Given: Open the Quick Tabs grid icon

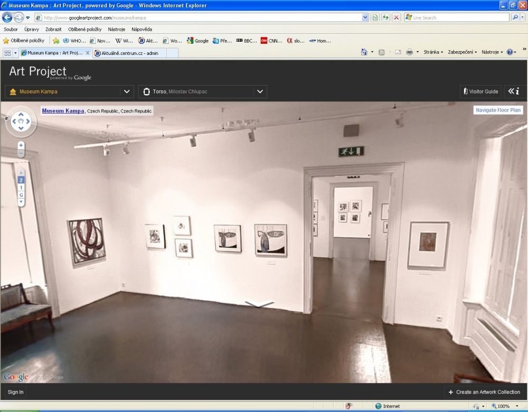Looking at the screenshot, I should click(x=7, y=53).
